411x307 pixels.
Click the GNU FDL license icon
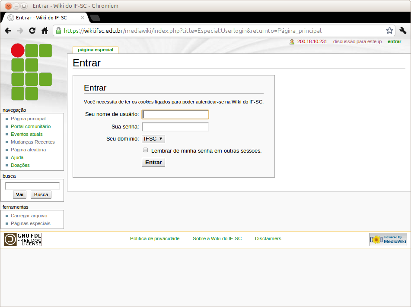pyautogui.click(x=22, y=239)
